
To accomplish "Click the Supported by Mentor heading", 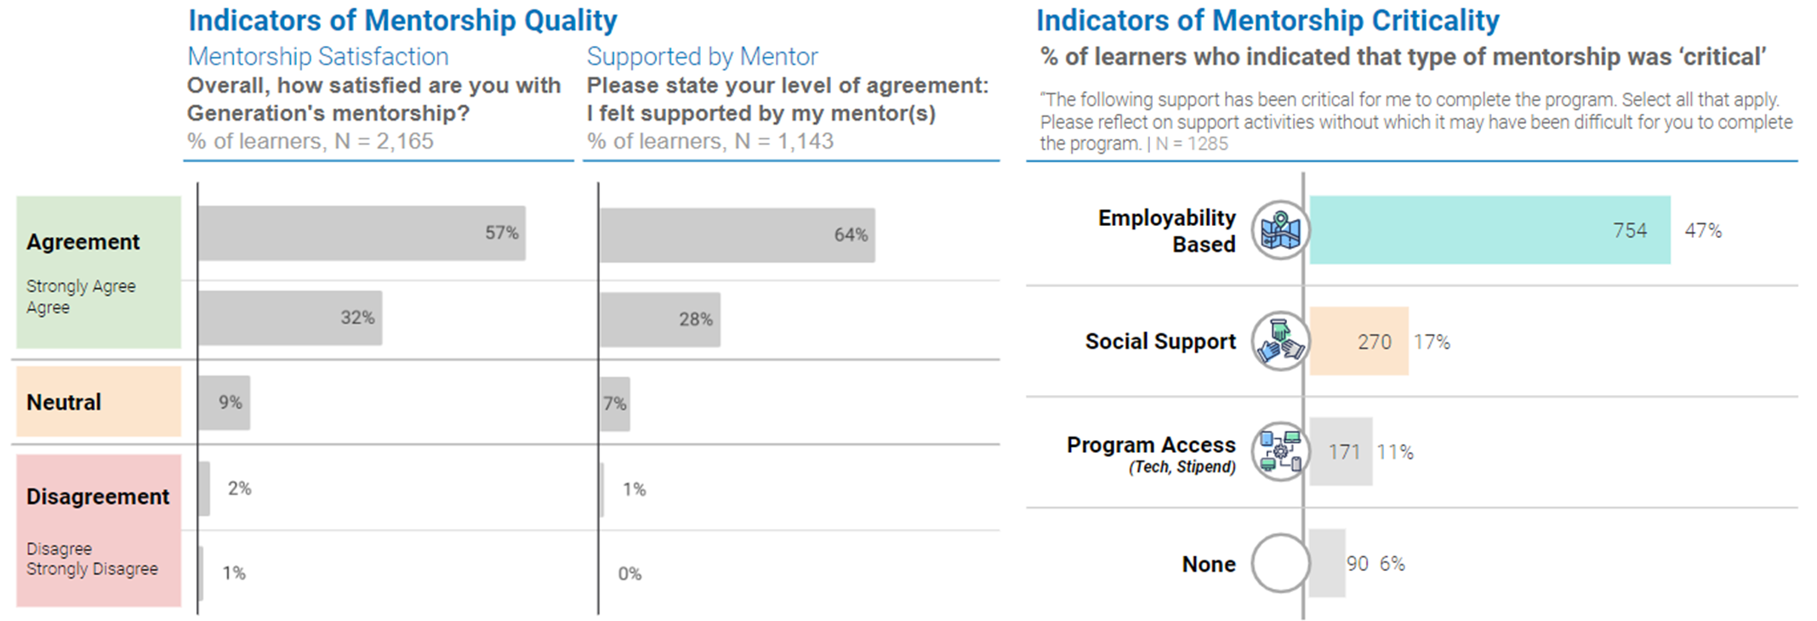I will click(702, 57).
